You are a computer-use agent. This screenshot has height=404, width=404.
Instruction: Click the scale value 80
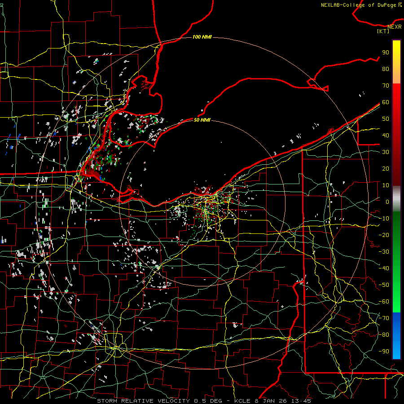386,69
